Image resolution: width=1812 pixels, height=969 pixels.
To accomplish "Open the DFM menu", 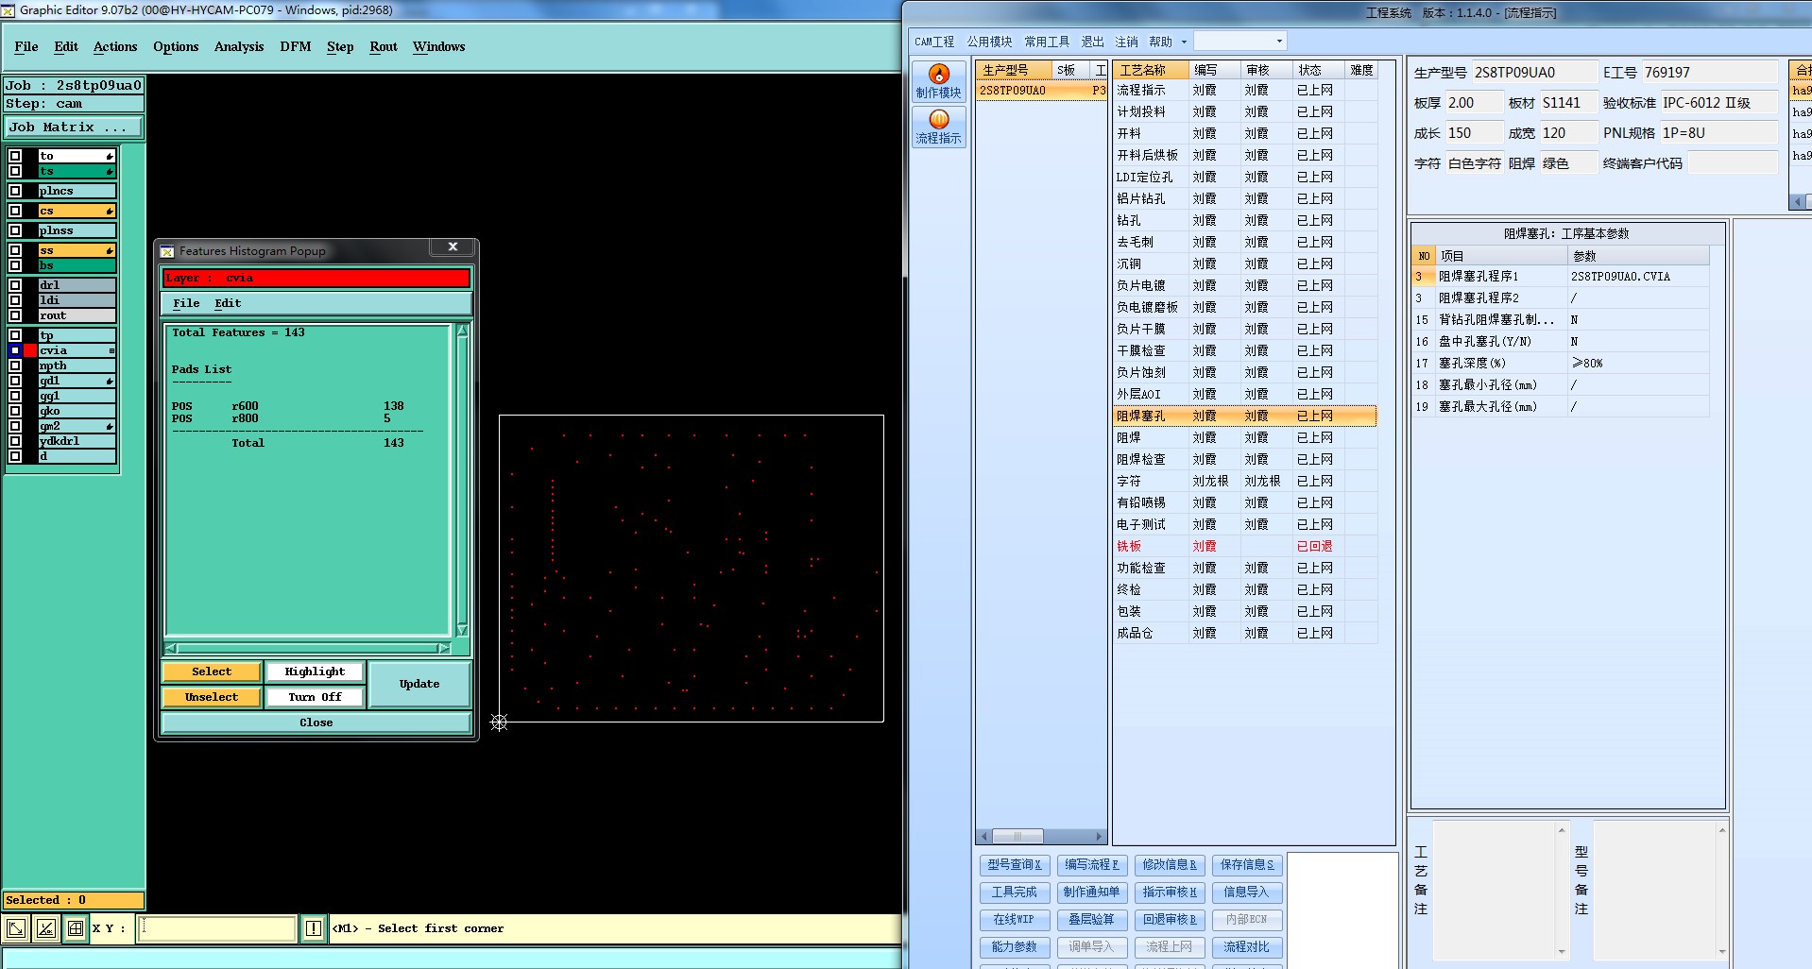I will [295, 46].
